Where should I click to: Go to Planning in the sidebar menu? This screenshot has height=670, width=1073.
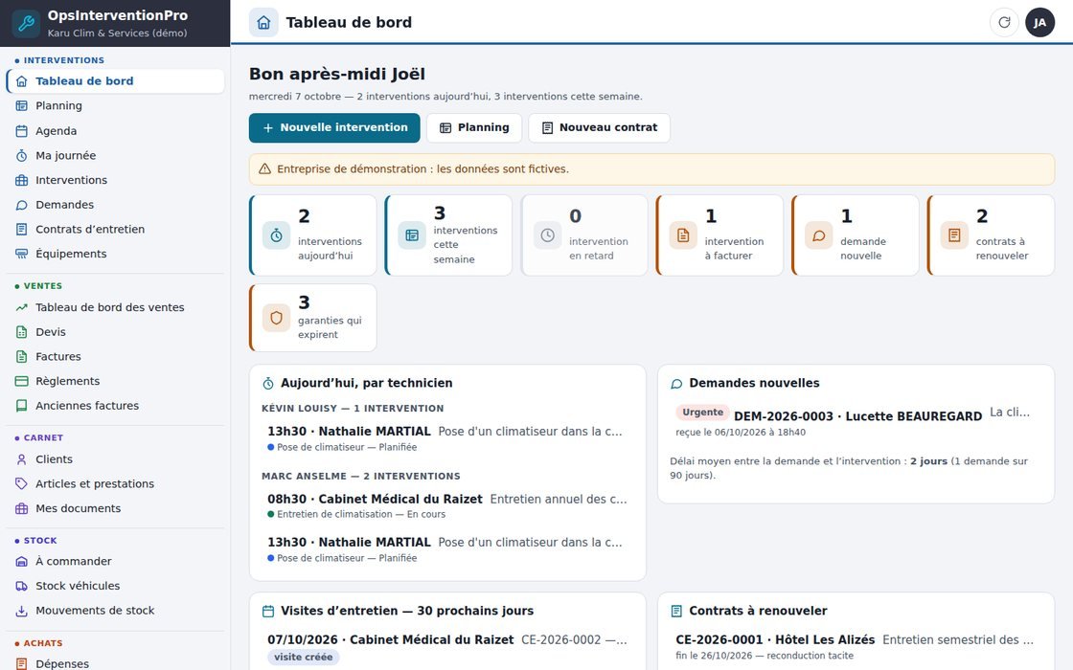[116, 106]
